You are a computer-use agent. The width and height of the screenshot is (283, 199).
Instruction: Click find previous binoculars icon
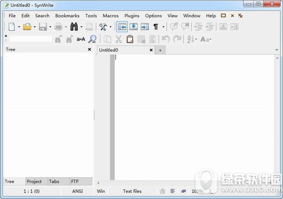(x=70, y=39)
